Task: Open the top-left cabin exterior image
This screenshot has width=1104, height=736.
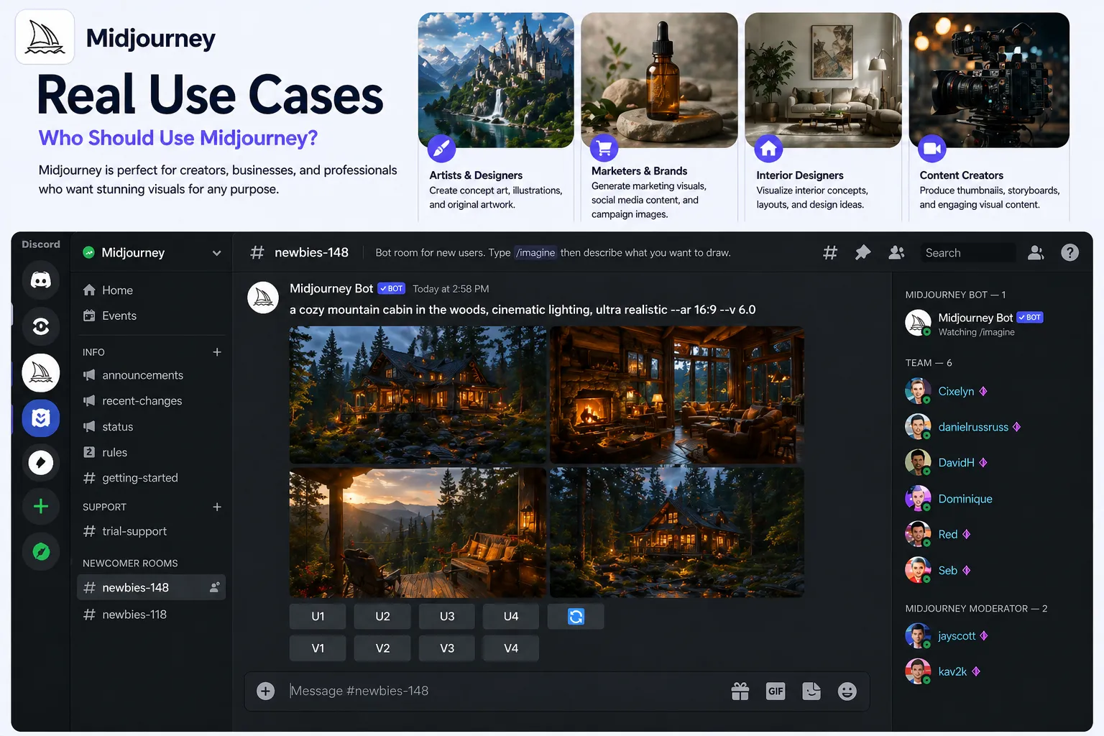Action: [x=418, y=395]
